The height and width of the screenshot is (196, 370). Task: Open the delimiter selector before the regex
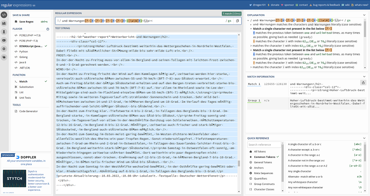point(59,21)
